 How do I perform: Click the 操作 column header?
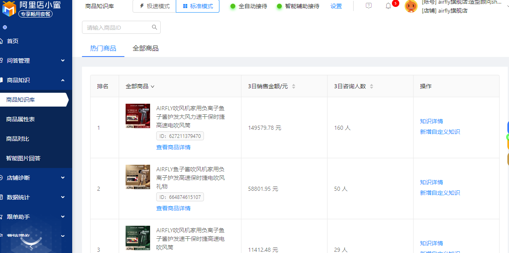[426, 86]
